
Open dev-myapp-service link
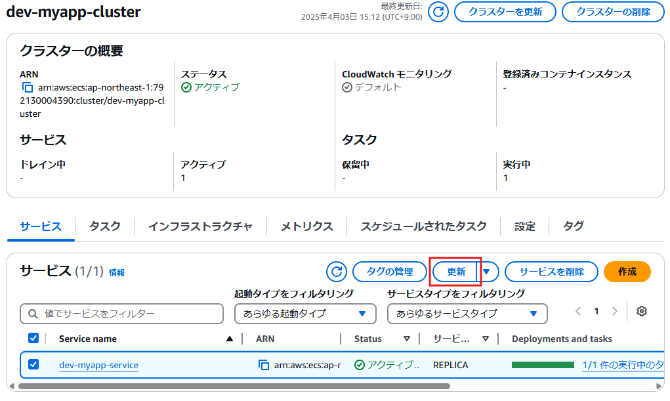(98, 365)
